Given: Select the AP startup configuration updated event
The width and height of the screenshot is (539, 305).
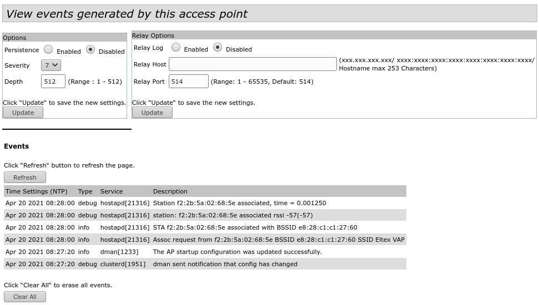Looking at the screenshot, I should [237, 252].
